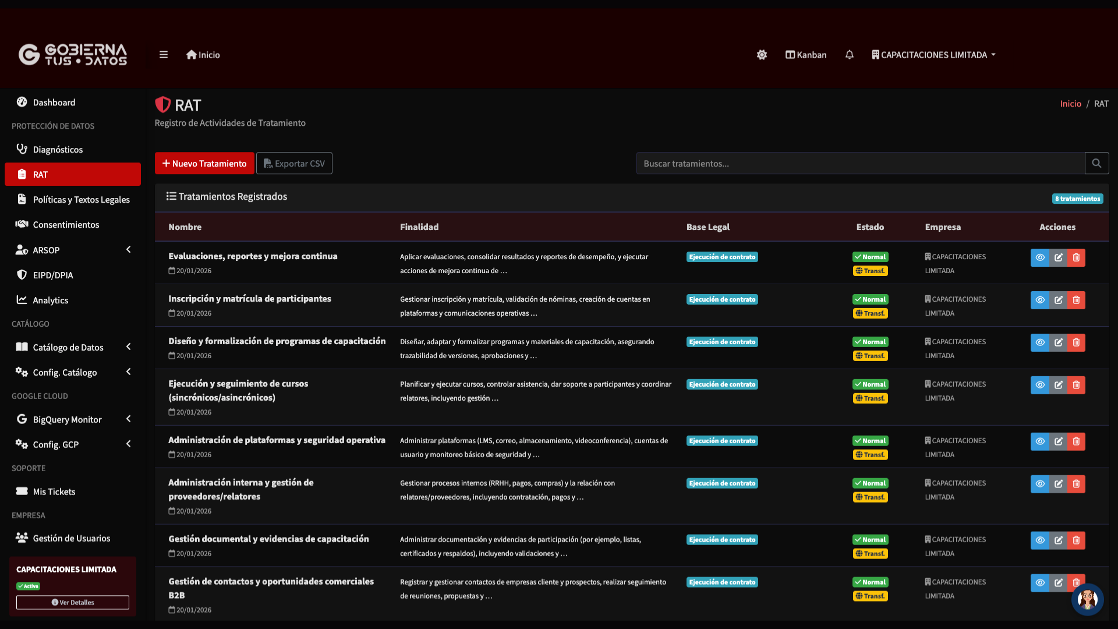Toggle the theme brightness icon
The width and height of the screenshot is (1118, 629).
point(762,55)
